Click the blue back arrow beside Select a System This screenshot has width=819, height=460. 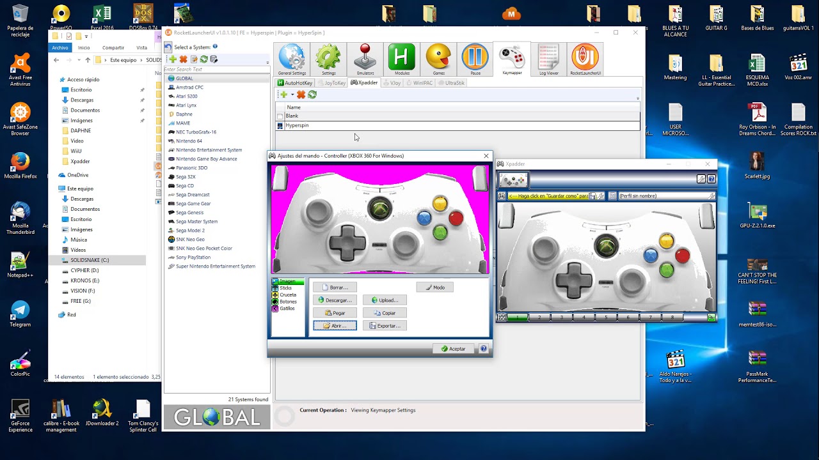(x=168, y=47)
